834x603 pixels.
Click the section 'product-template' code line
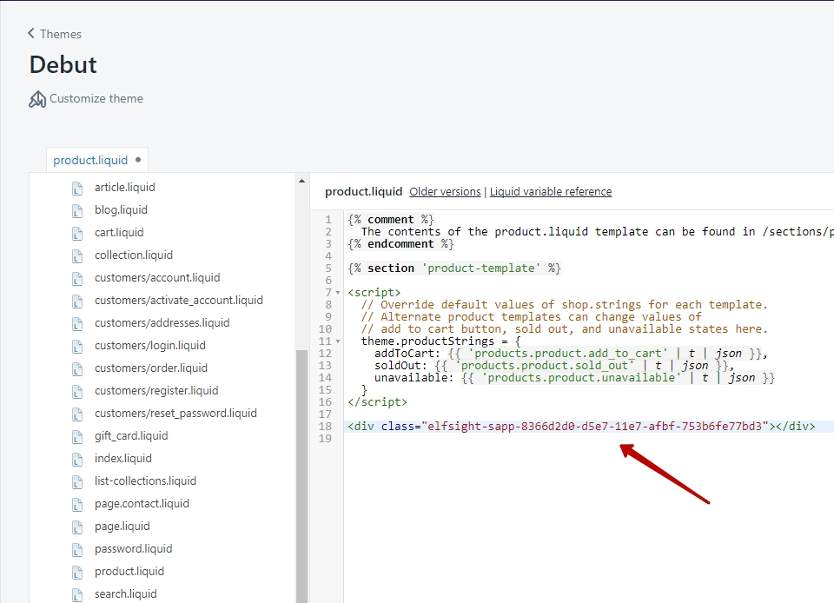[x=454, y=268]
